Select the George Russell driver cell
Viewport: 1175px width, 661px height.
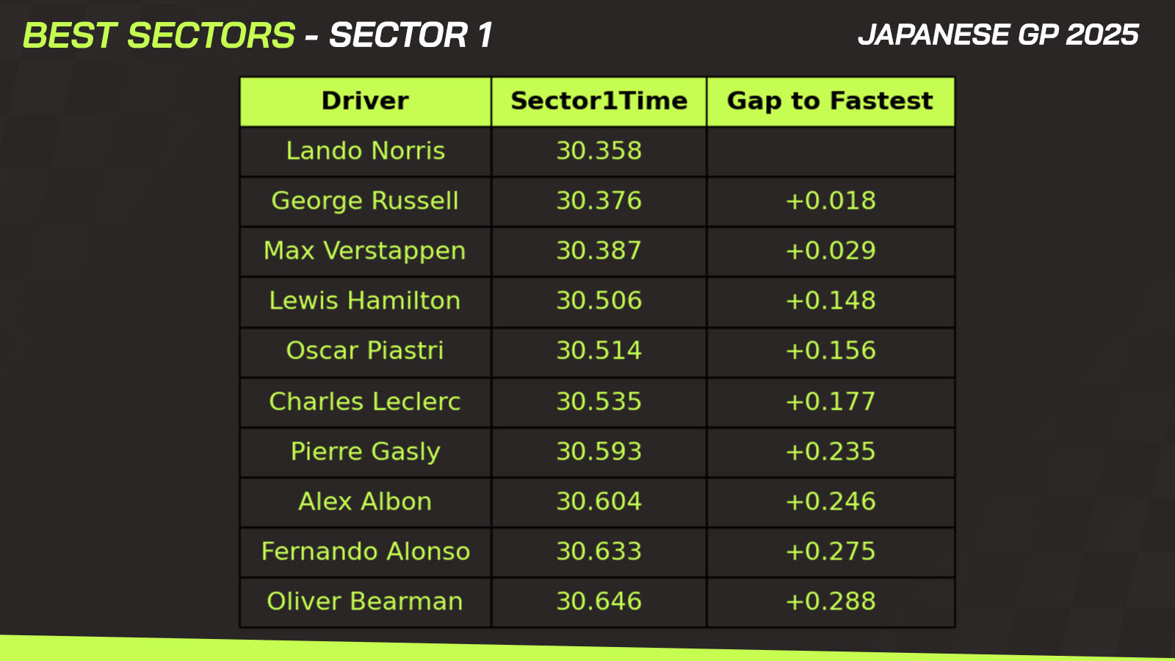[x=365, y=201]
